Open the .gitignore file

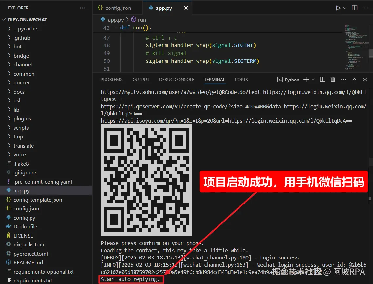(46, 173)
